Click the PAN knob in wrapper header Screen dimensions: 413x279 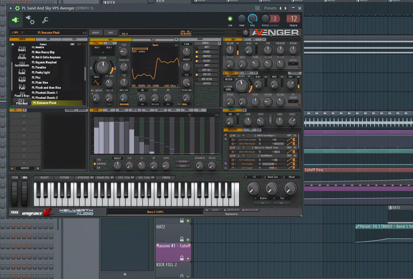pos(242,19)
